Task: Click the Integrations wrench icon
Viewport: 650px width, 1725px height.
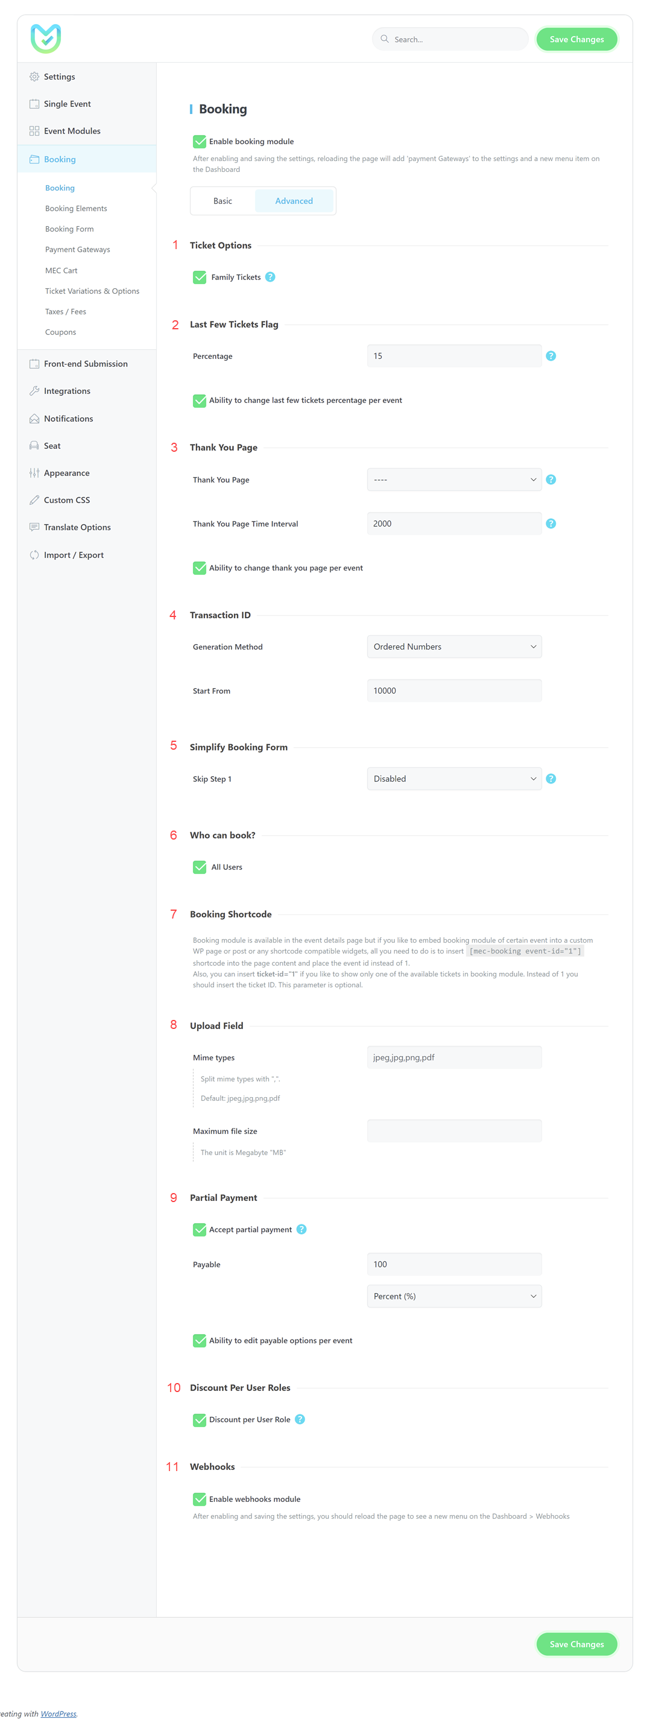Action: (34, 391)
